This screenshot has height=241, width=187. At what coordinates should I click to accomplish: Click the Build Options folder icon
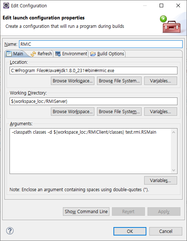coord(93,54)
